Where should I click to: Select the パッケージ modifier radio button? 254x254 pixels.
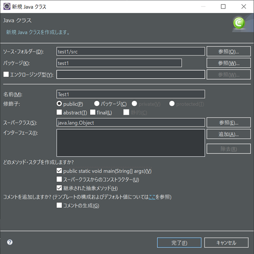point(97,104)
